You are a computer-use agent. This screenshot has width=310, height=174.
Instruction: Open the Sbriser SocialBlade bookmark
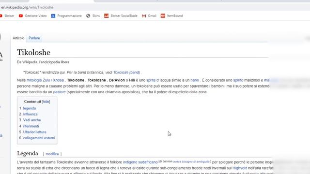[121, 16]
